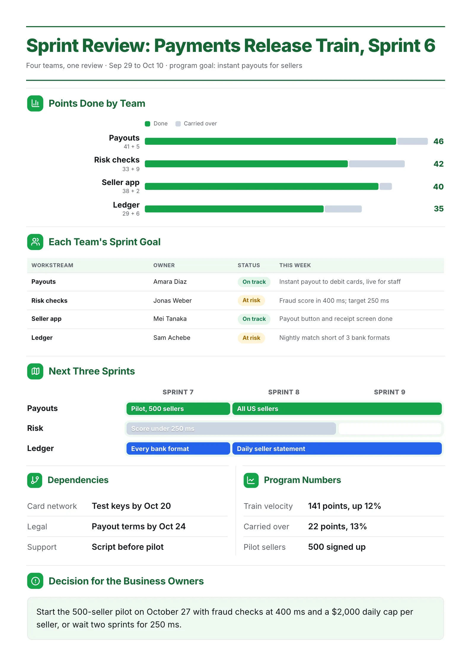Click the alert icon beside Decision for the Business Owners
The width and height of the screenshot is (471, 666).
[35, 581]
